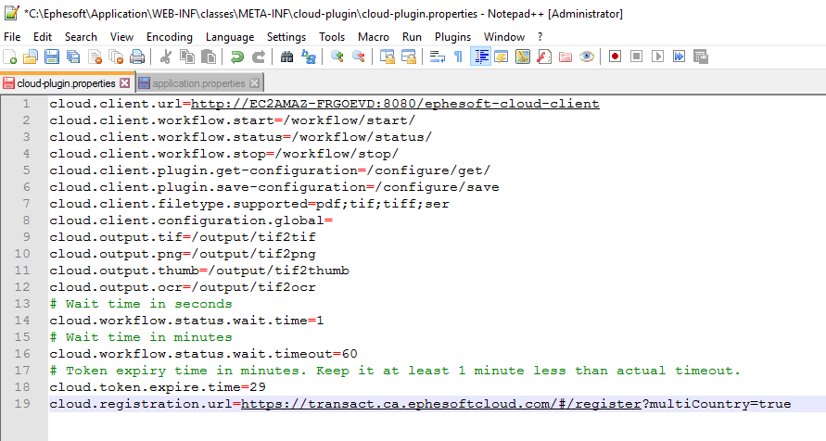Toggle synchronize vertical scrolling icon
826x441 pixels.
(388, 57)
